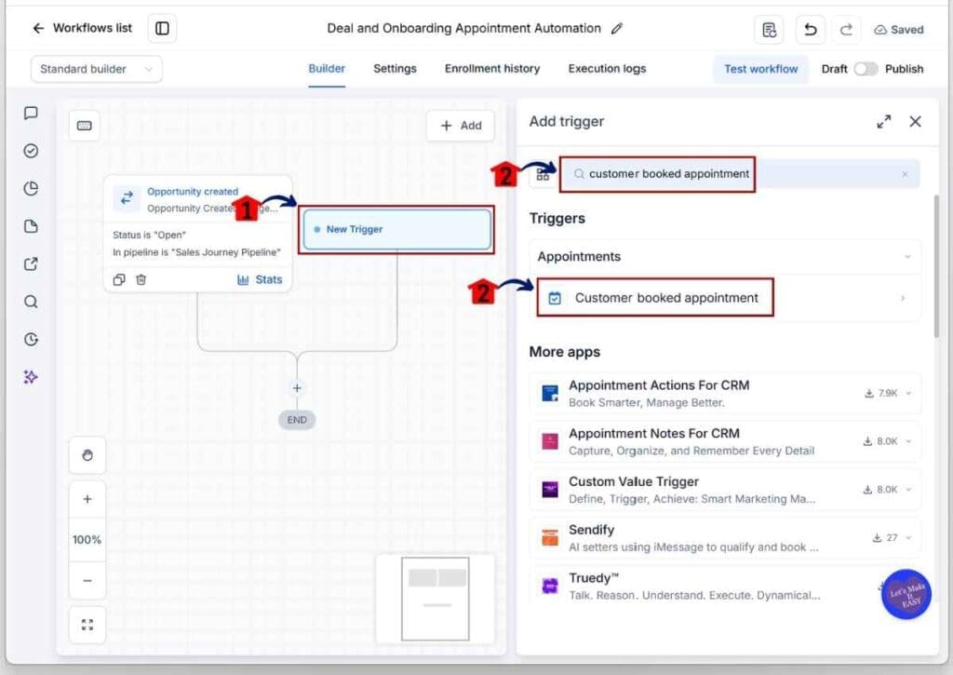Viewport: 953px width, 675px height.
Task: Close the Add trigger panel
Action: [915, 122]
